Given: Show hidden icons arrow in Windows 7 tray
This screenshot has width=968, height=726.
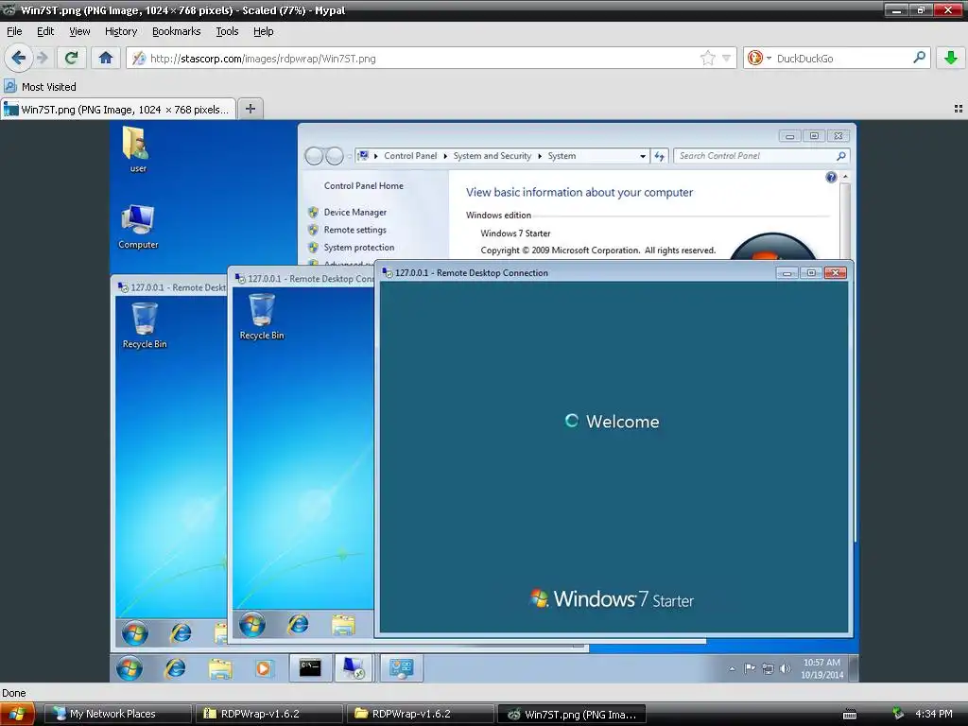Looking at the screenshot, I should click(733, 668).
